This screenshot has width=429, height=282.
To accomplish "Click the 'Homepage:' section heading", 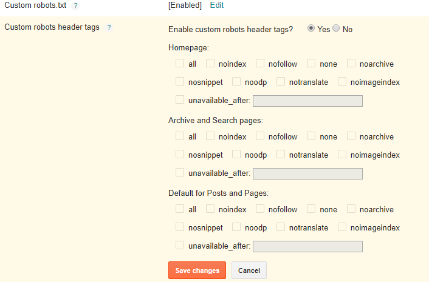I will 188,47.
